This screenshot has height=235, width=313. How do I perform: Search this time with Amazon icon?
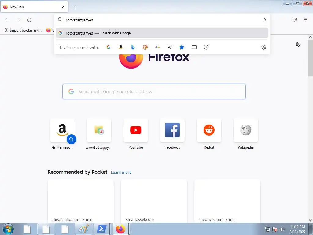[120, 47]
